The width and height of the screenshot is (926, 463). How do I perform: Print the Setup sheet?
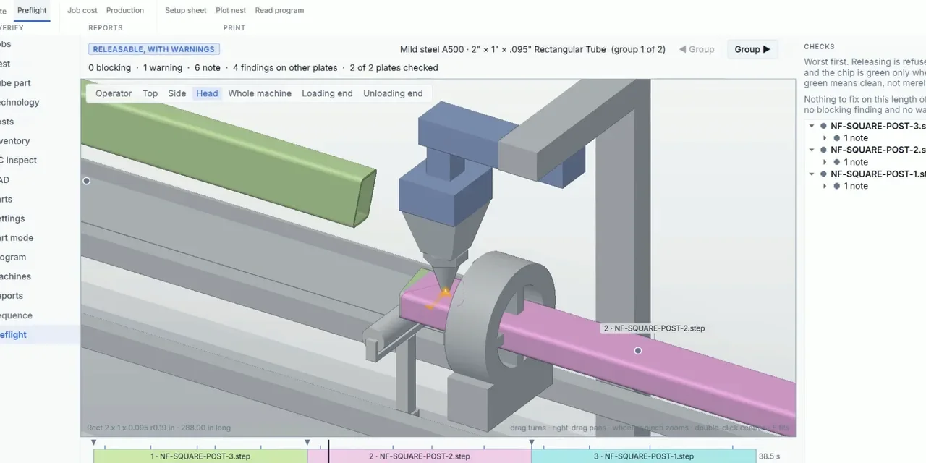coord(185,10)
